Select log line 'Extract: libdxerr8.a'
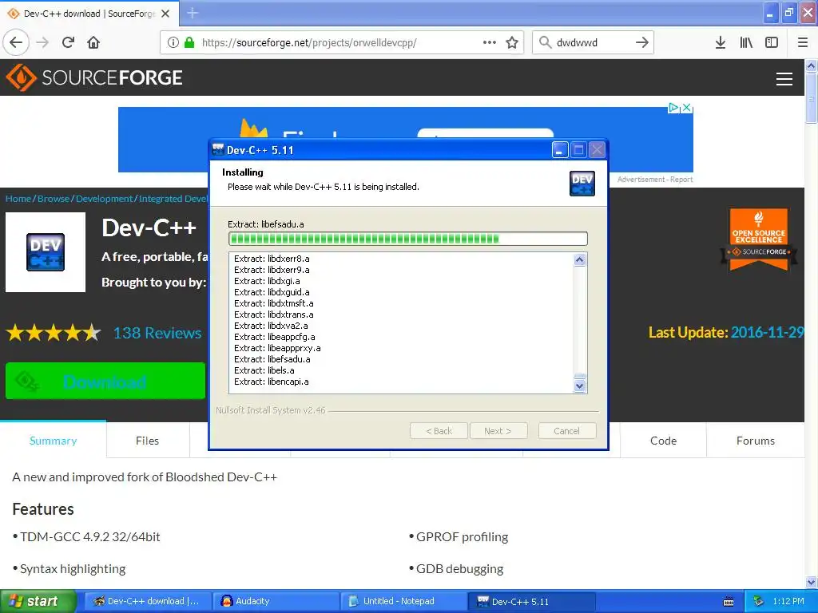 [272, 259]
